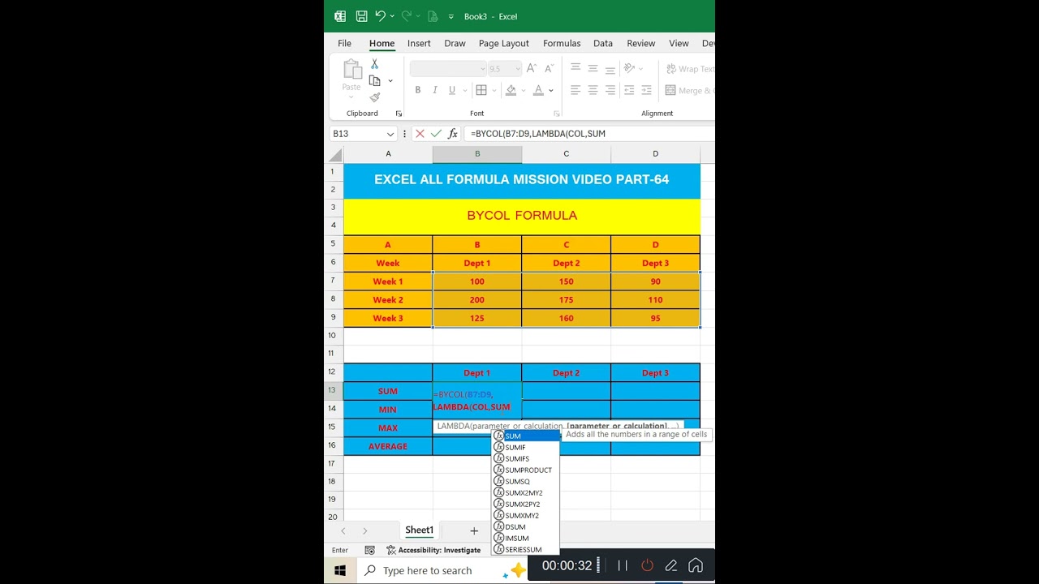Image resolution: width=1039 pixels, height=584 pixels.
Task: Open the Windows Start menu
Action: (x=339, y=571)
